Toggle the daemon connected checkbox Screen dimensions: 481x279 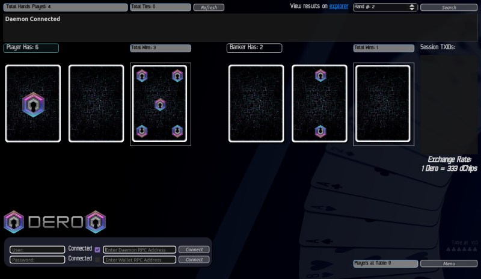(97, 250)
